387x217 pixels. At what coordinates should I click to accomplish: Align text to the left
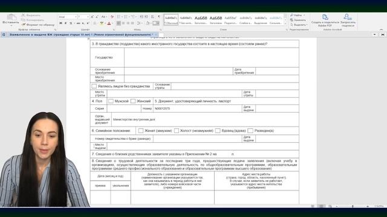click(119, 23)
